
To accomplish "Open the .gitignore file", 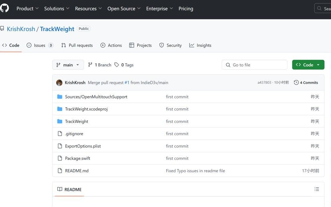I will coord(74,134).
